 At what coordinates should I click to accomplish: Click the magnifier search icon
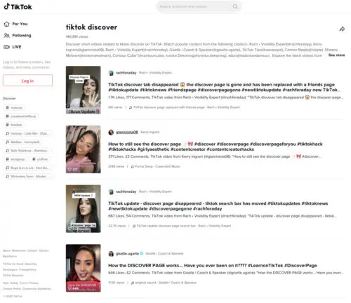[x=235, y=6]
